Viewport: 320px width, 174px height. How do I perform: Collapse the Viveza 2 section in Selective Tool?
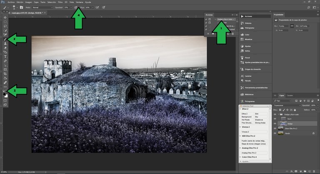tap(240, 127)
